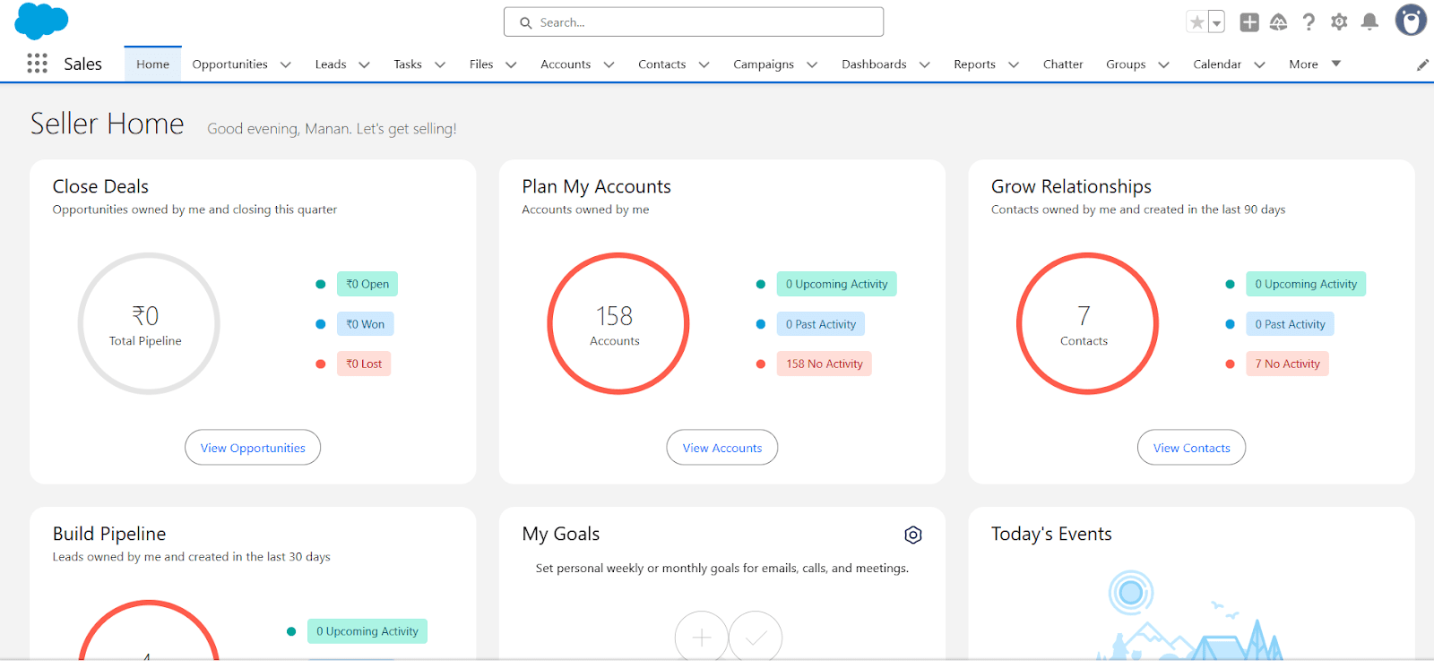Select the 158 No Activity badge
The image size is (1434, 668).
point(825,364)
